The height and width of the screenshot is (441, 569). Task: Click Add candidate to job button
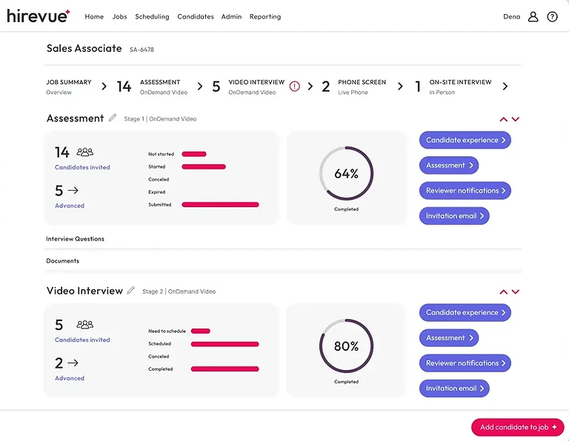517,427
